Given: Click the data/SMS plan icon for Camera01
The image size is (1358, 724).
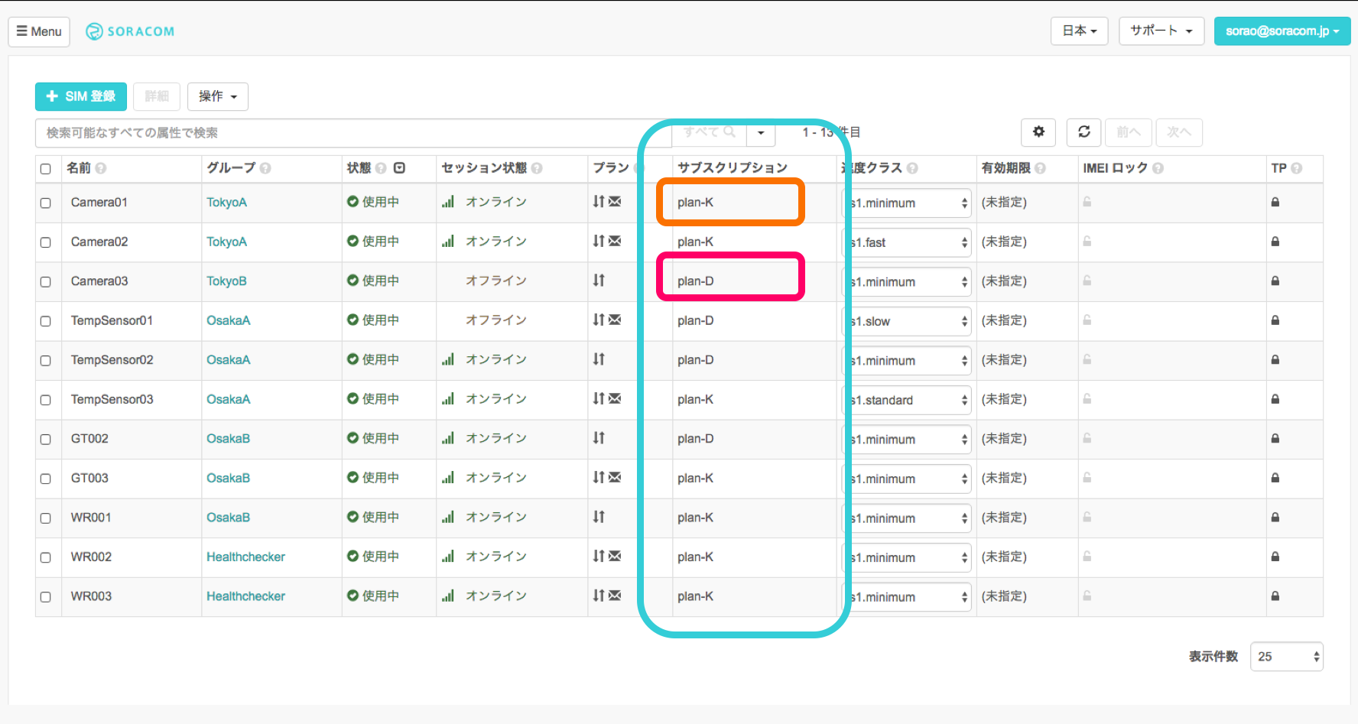Looking at the screenshot, I should (607, 202).
